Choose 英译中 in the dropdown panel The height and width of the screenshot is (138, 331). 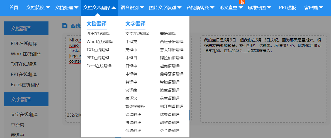[131, 50]
